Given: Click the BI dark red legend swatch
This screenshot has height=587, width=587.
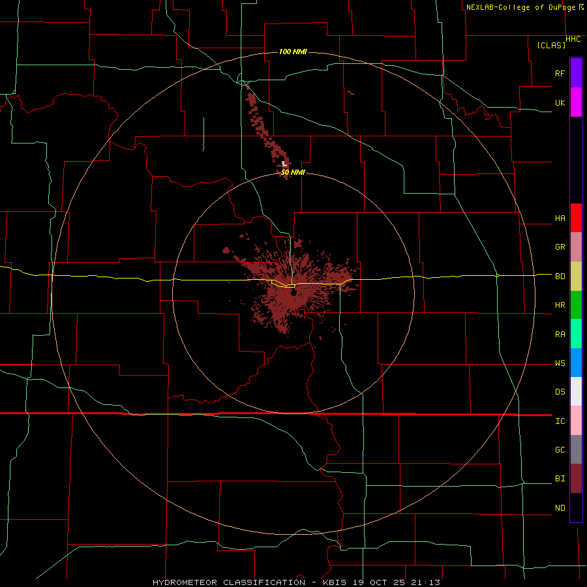Looking at the screenshot, I should pos(576,479).
